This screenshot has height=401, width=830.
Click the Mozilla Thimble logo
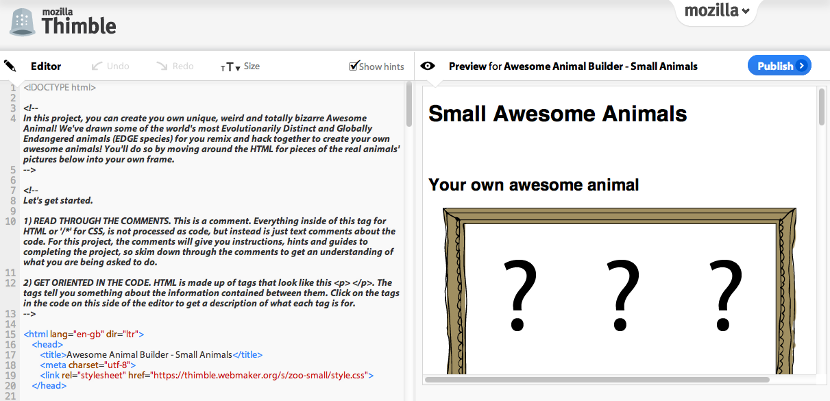62,21
